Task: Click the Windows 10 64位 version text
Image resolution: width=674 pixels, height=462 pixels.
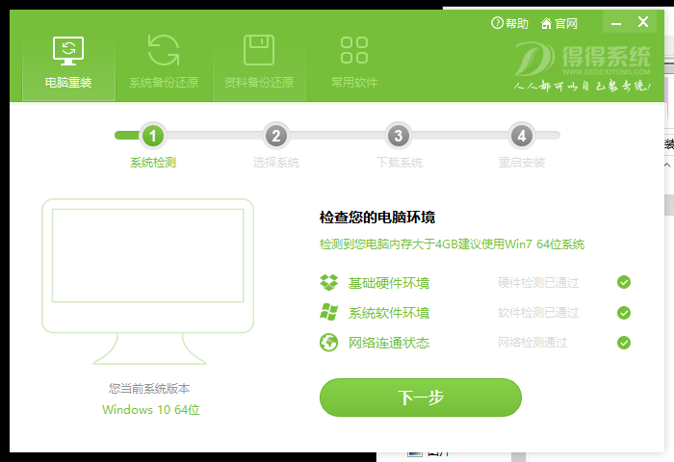Action: 151,410
